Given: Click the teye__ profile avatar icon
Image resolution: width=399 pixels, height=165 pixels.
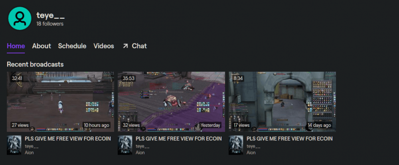Looking at the screenshot, I should [20, 19].
